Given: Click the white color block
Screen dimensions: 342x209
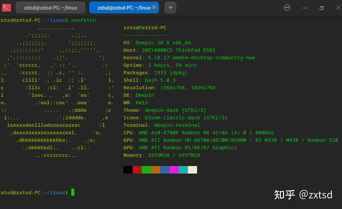Looking at the screenshot, I should 192,170.
